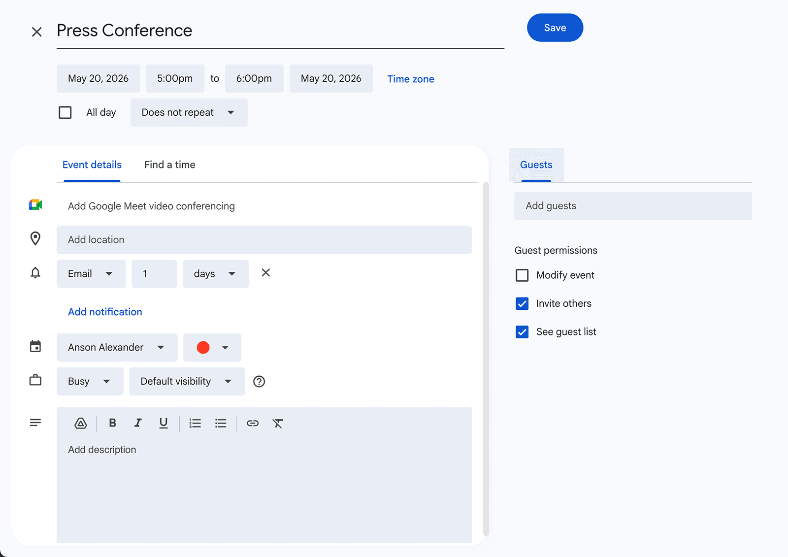Open the Does not repeat dropdown
Viewport: 788px width, 557px height.
188,112
